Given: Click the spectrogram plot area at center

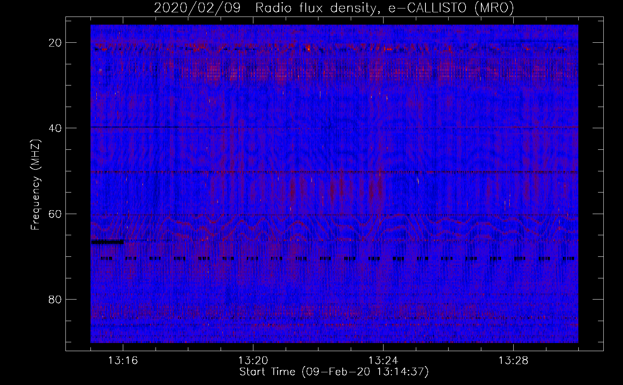Looking at the screenshot, I should (x=334, y=184).
